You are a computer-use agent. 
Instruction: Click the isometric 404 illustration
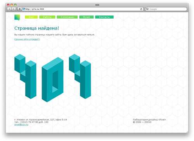(x=53, y=78)
